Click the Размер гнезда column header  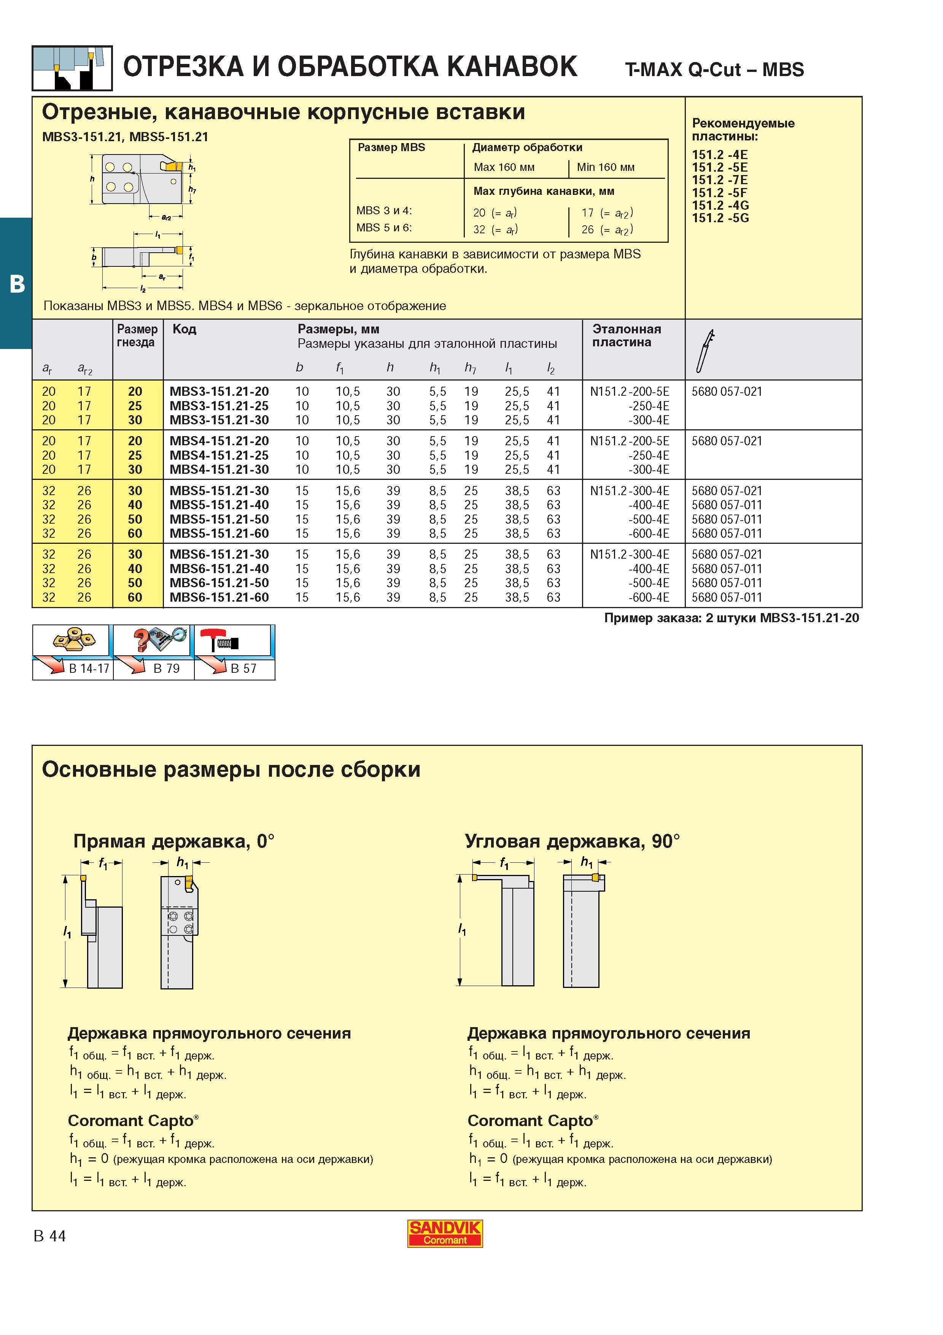(137, 336)
